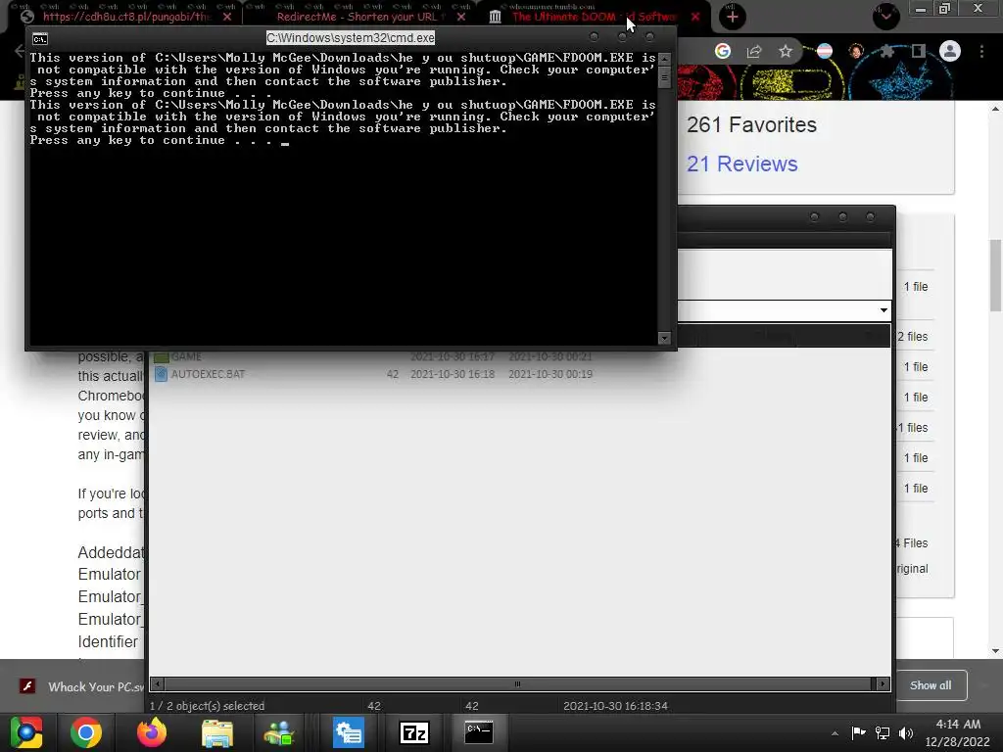Click Show all downloads button
This screenshot has height=752, width=1003.
click(931, 685)
